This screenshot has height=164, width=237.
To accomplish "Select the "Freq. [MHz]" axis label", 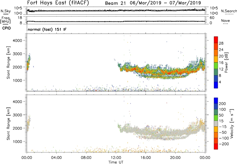I will coord(5,20).
